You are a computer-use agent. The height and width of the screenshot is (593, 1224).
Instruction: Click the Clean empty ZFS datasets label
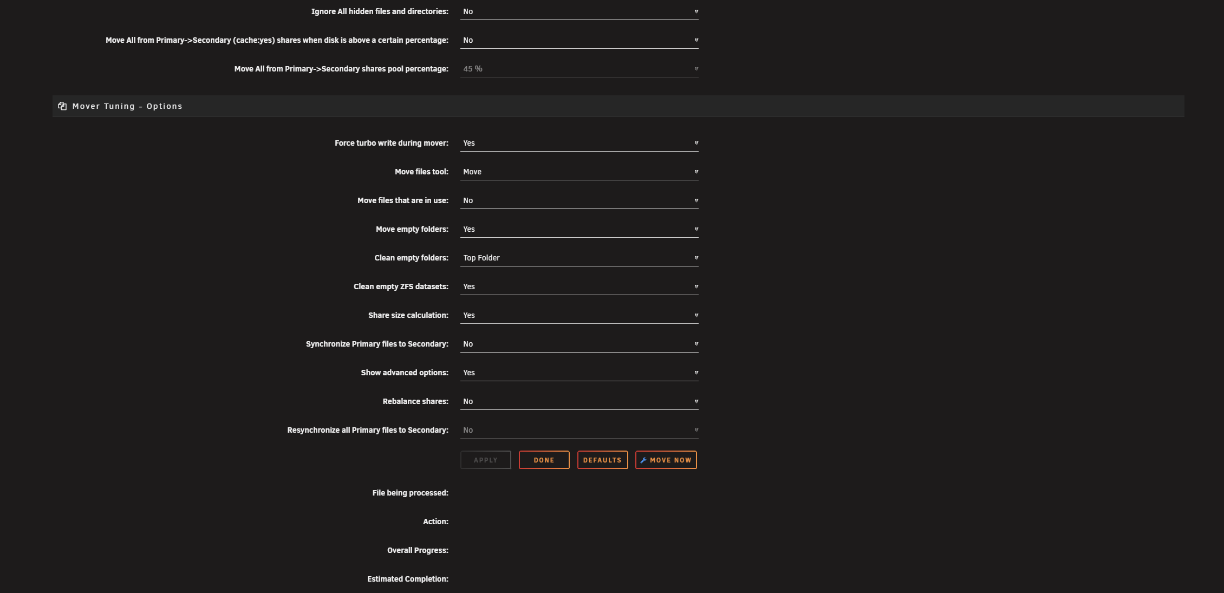(401, 286)
